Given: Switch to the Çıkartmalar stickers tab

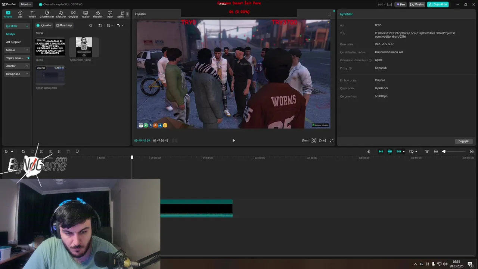Looking at the screenshot, I should (x=47, y=14).
